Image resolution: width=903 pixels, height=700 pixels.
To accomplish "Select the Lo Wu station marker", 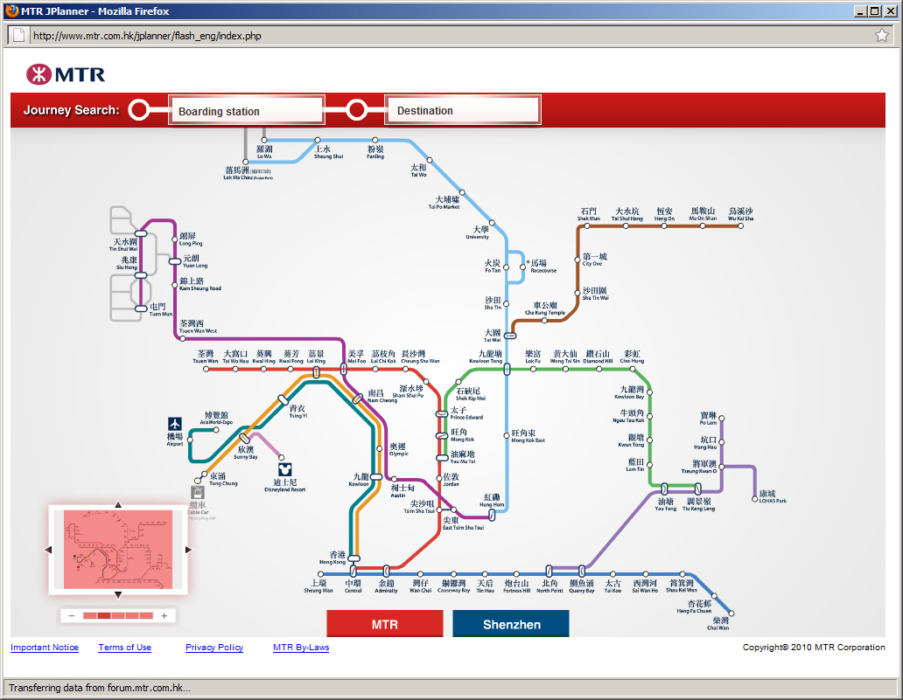I will (264, 140).
